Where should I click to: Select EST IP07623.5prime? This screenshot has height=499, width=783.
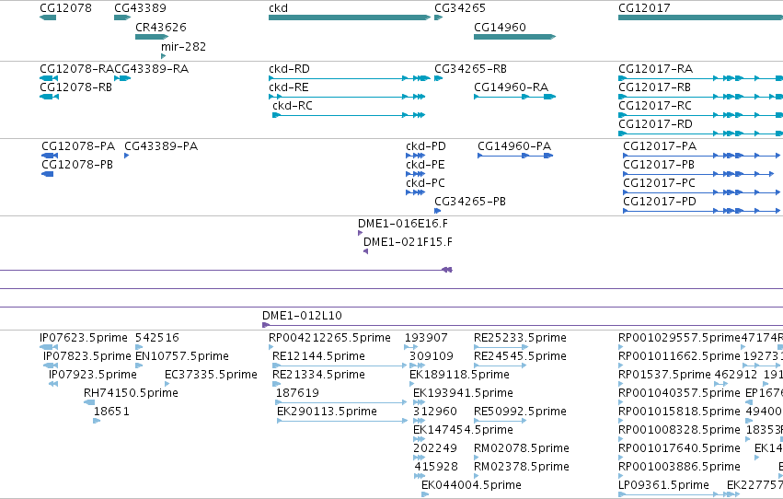point(84,338)
